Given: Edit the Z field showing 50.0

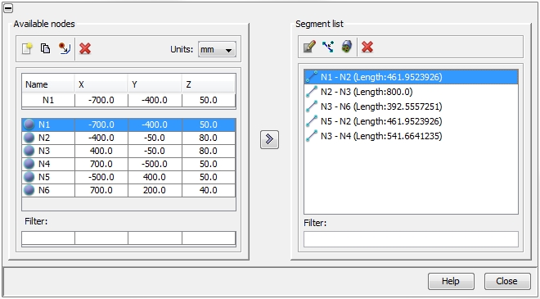Looking at the screenshot, I should [209, 101].
